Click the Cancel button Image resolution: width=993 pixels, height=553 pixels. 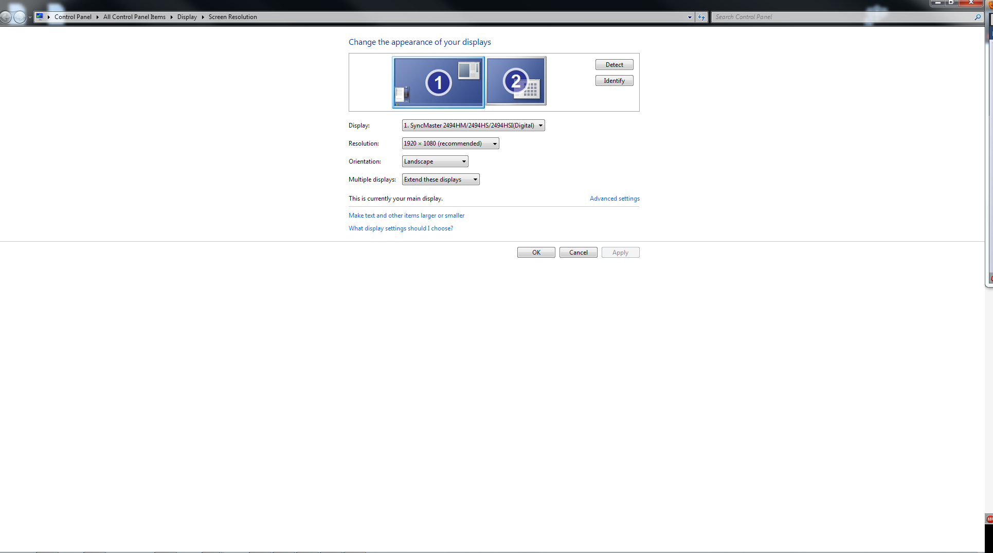(578, 253)
